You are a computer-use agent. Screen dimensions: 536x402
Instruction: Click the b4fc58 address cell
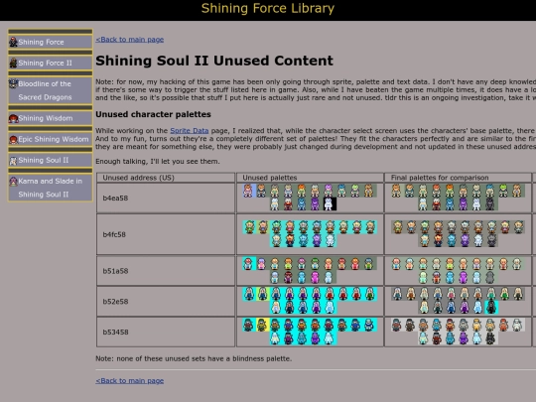pos(166,234)
